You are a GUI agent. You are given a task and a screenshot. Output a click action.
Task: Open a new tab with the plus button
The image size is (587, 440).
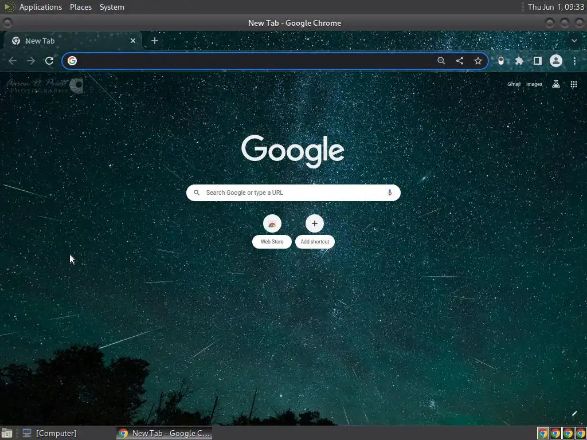click(155, 41)
